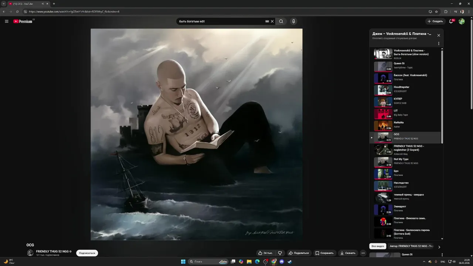Viewport: 473px width, 266px height.
Task: Select the Автор: FRIENDLY THUG 52 NGG chip
Action: (x=411, y=246)
